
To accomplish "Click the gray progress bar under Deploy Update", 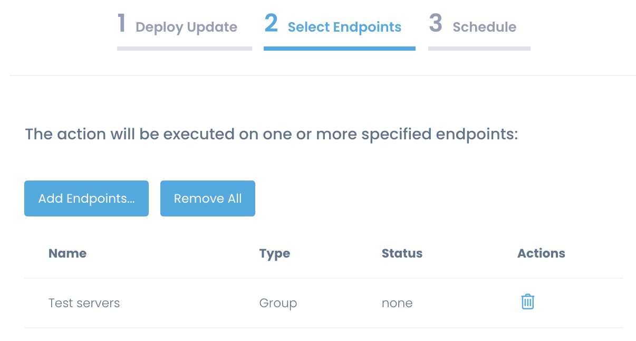I will pos(184,49).
